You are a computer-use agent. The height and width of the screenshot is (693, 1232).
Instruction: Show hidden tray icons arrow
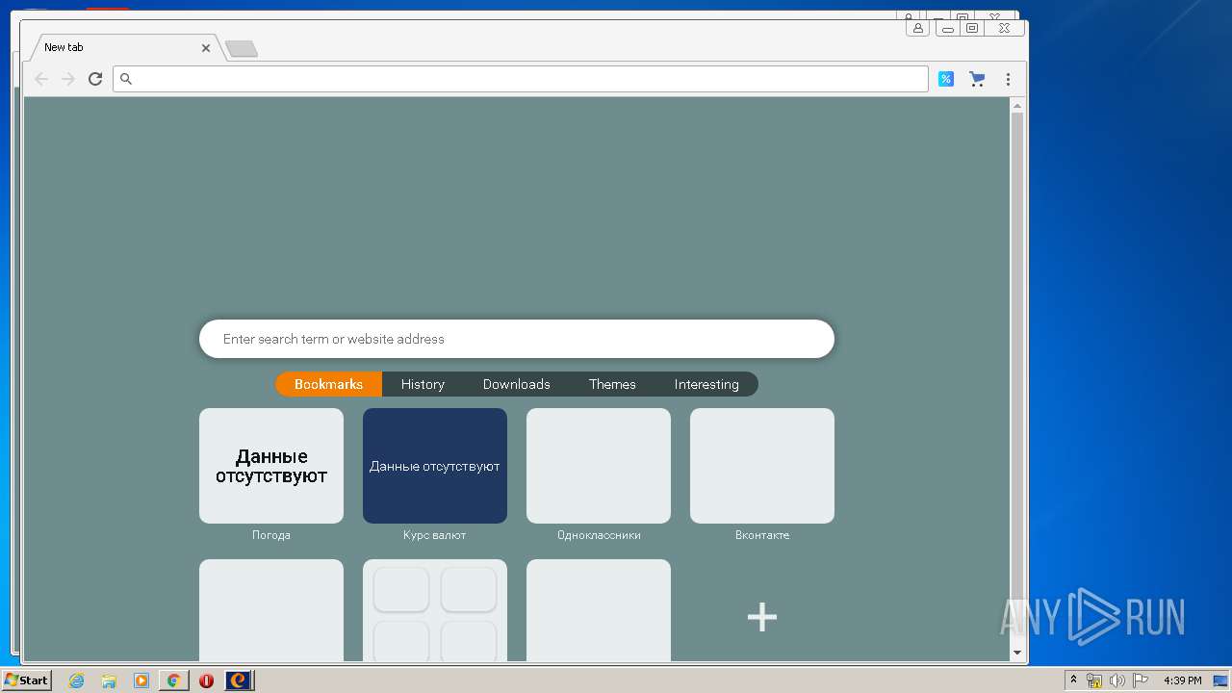(x=1074, y=680)
